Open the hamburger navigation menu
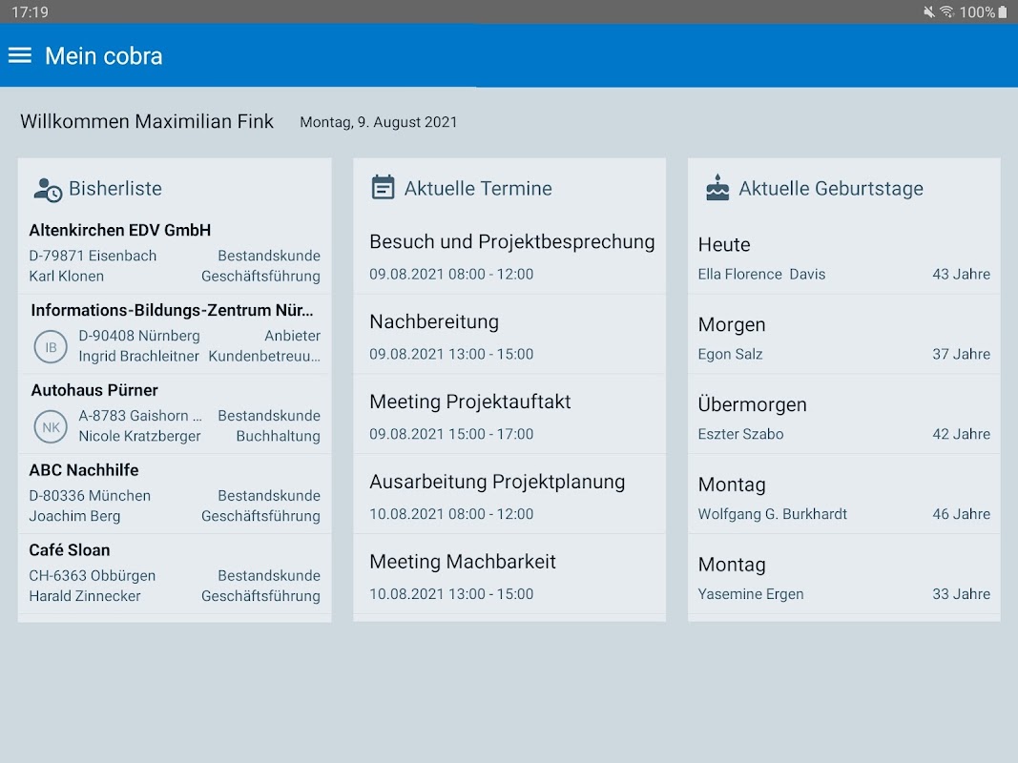This screenshot has height=763, width=1018. [20, 55]
